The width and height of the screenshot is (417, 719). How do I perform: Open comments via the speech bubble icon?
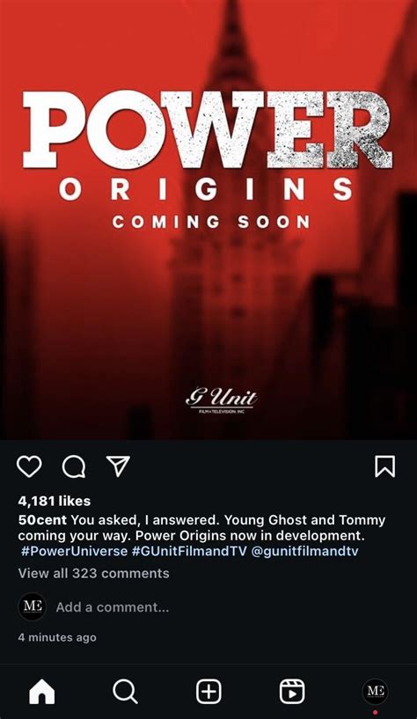click(74, 466)
